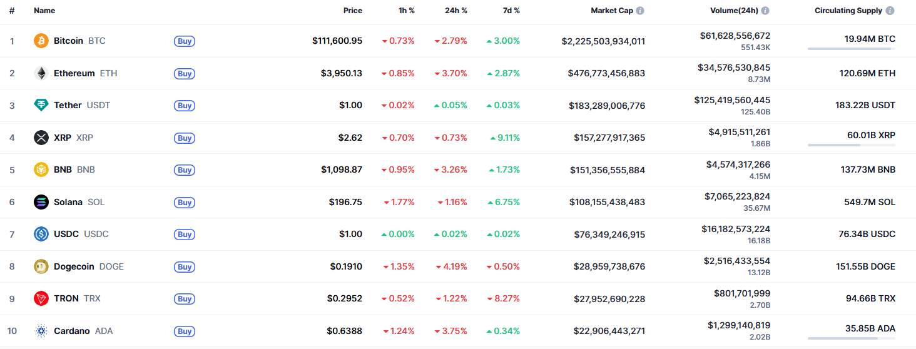
Task: Click the Solana logo icon
Action: coord(41,202)
